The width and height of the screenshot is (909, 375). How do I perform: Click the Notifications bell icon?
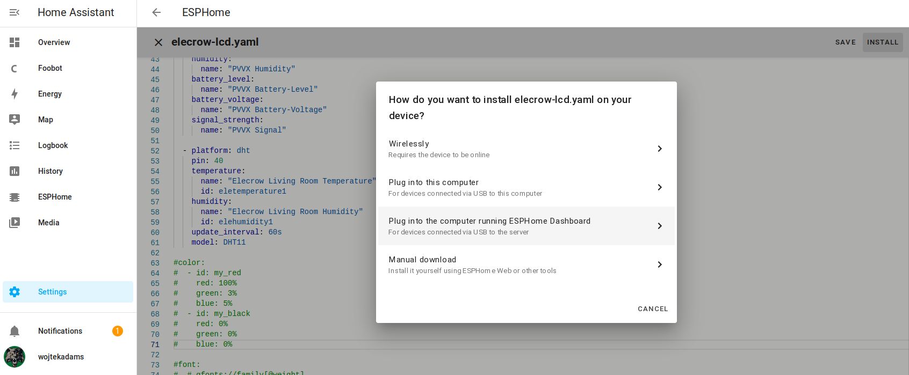click(15, 331)
